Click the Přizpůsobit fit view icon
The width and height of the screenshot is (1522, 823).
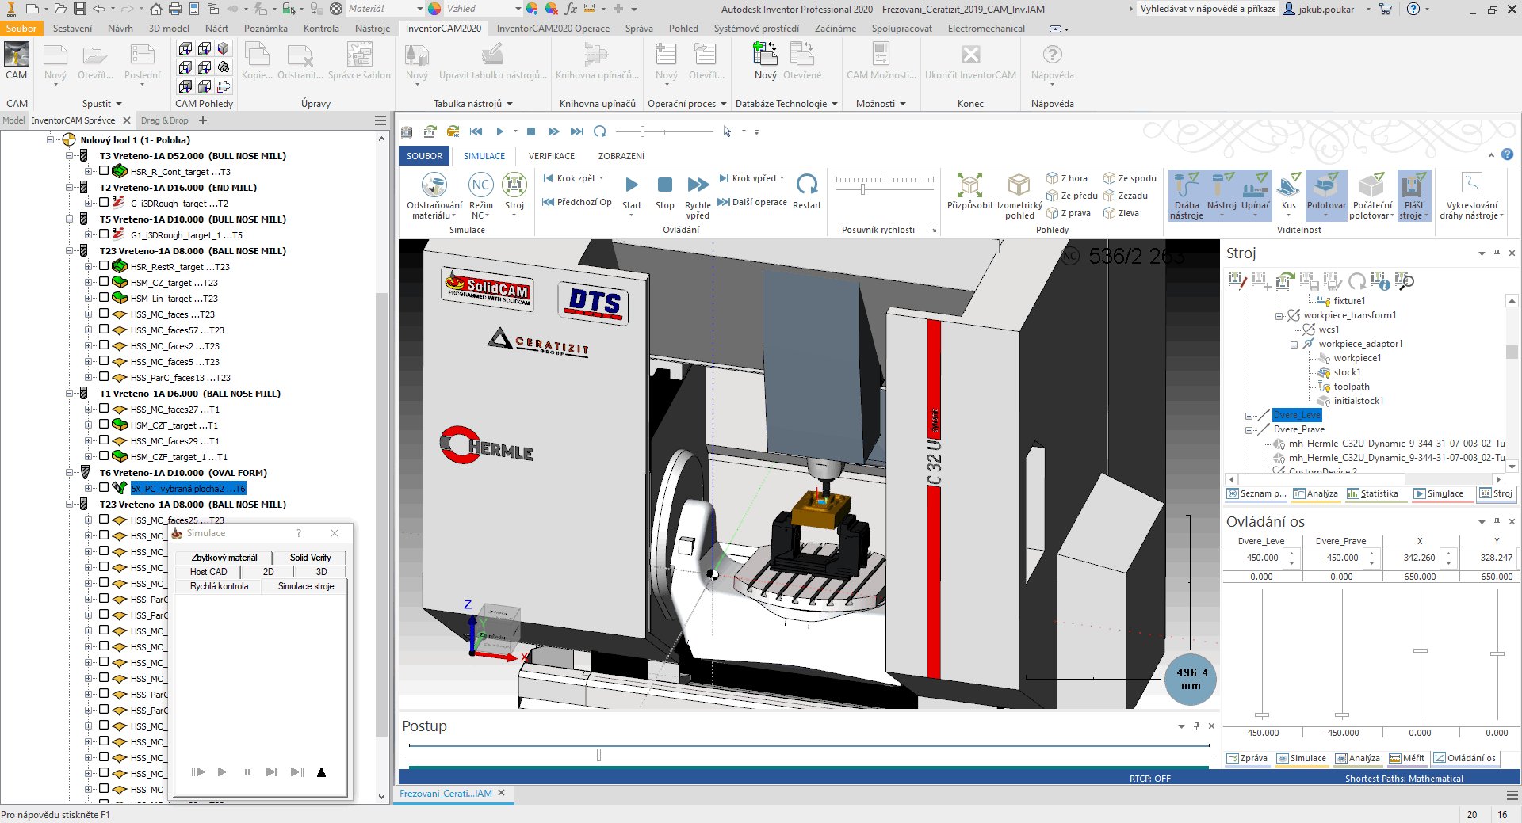pyautogui.click(x=969, y=185)
